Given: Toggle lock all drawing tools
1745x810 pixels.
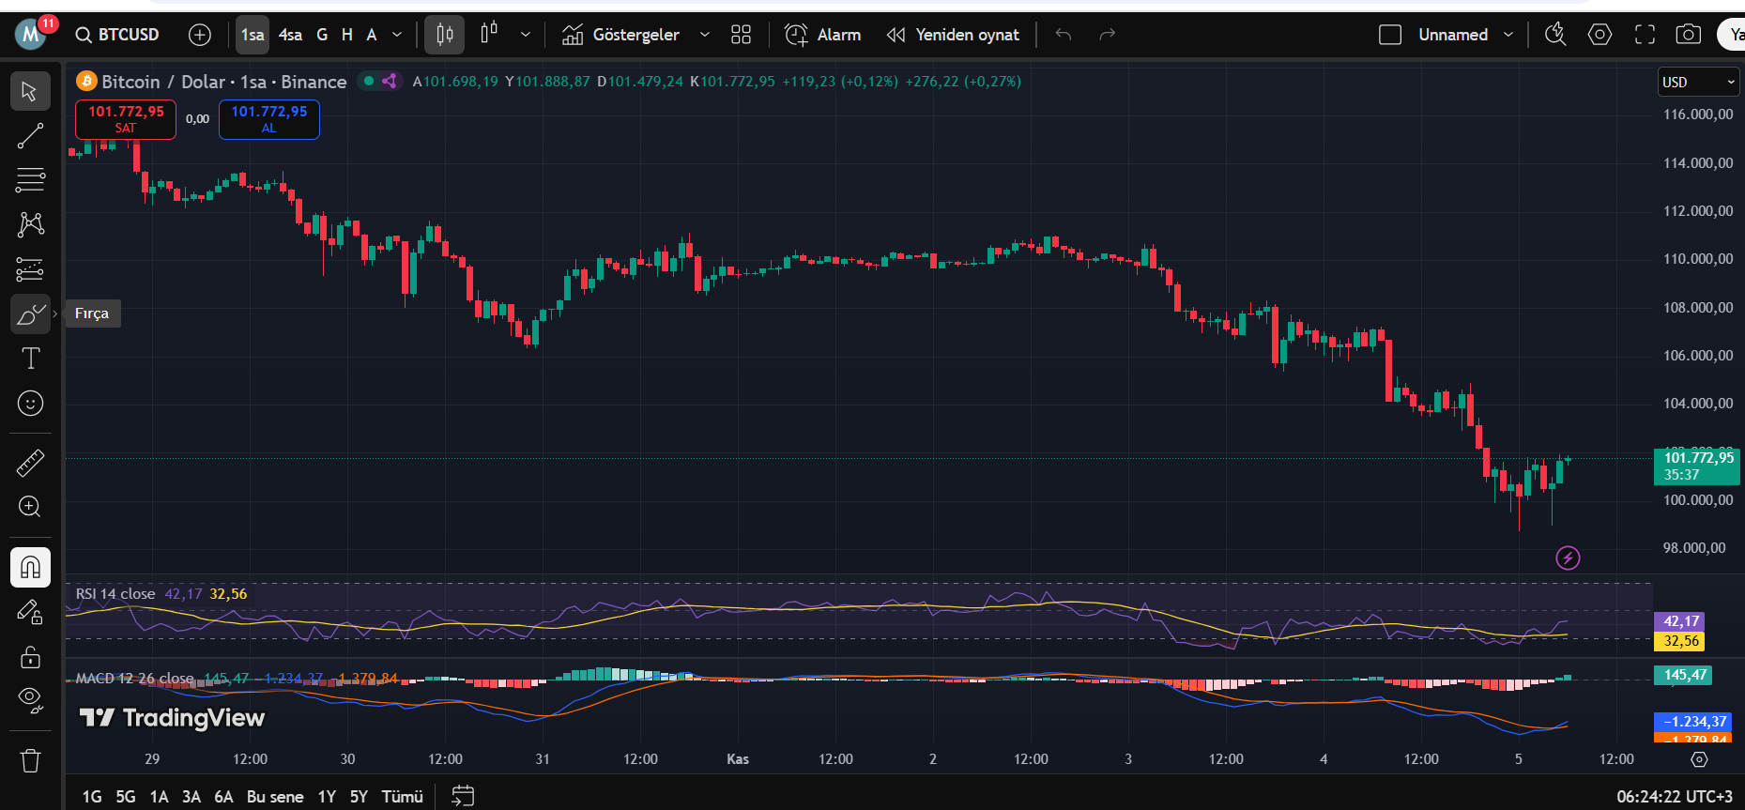Looking at the screenshot, I should (30, 657).
